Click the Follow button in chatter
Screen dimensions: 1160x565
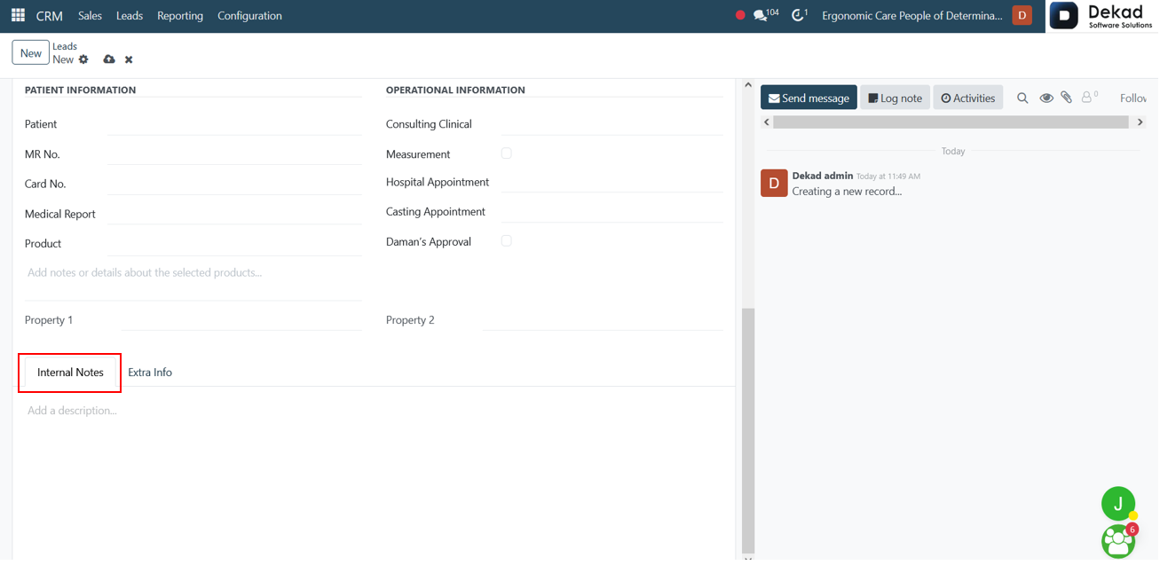click(1134, 98)
